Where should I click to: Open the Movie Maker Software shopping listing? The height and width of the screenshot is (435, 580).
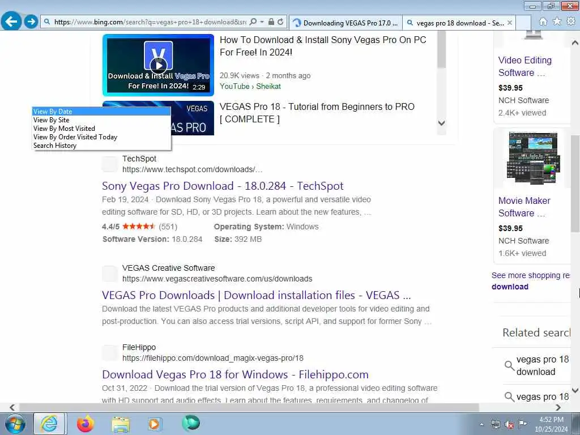point(524,207)
